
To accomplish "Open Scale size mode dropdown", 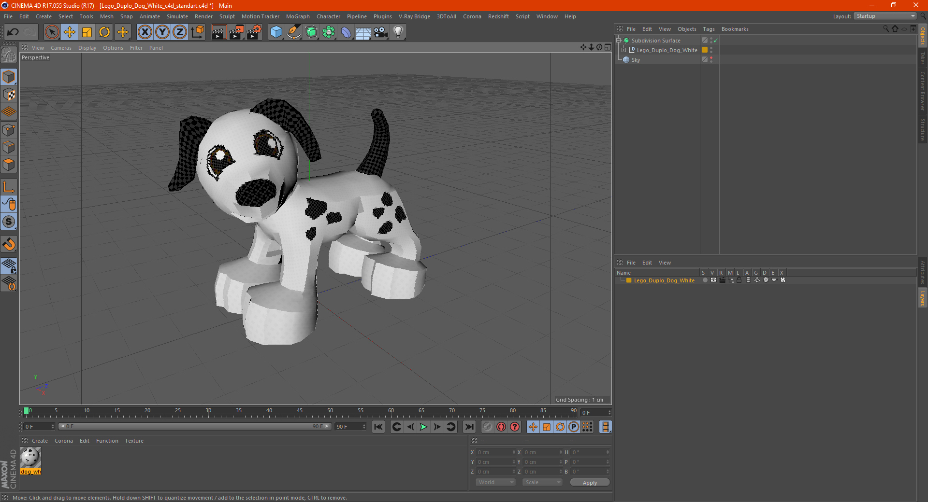I will pyautogui.click(x=542, y=482).
